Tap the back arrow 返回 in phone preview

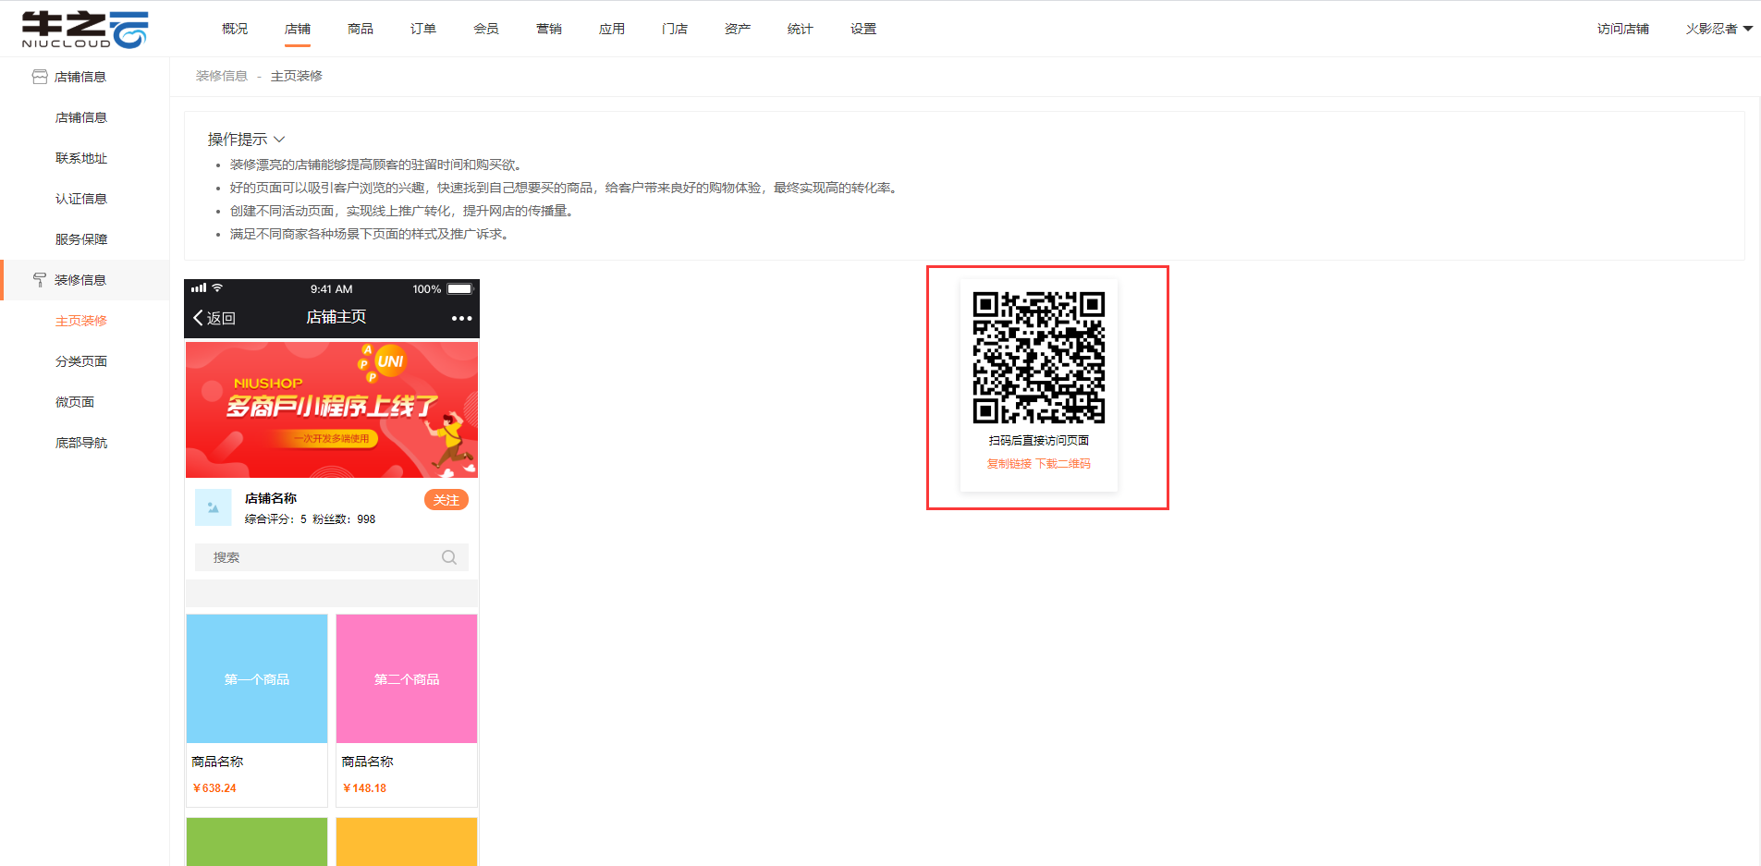(x=214, y=318)
